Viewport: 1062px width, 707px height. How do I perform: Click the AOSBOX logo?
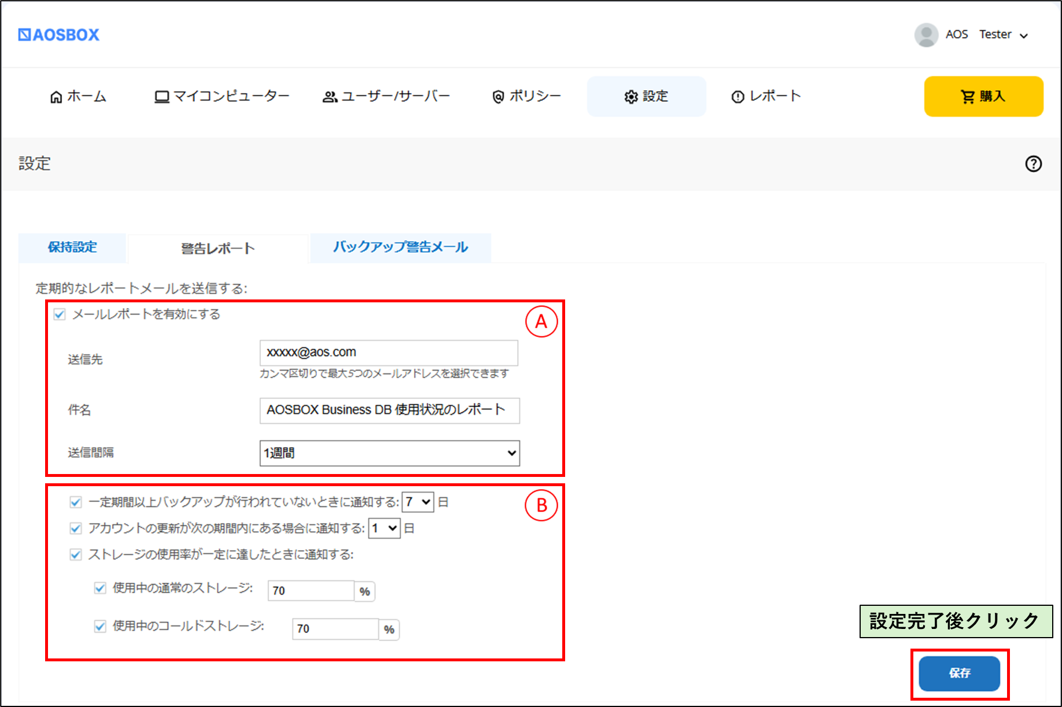pos(59,35)
